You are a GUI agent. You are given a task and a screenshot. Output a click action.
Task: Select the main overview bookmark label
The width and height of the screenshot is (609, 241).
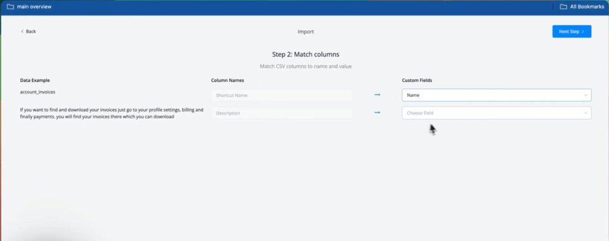point(34,7)
